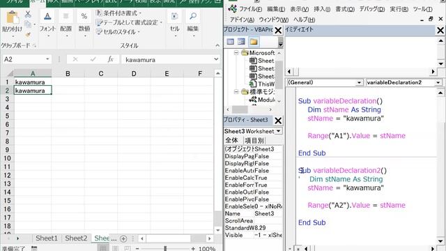Click the Paste (貼り付け) clipboard icon

click(x=12, y=18)
